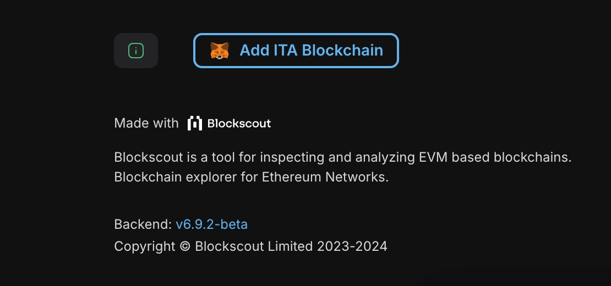Click "Blockchain explorer for Ethereum Networks." line
Screen dimensions: 611x286
tap(252, 178)
